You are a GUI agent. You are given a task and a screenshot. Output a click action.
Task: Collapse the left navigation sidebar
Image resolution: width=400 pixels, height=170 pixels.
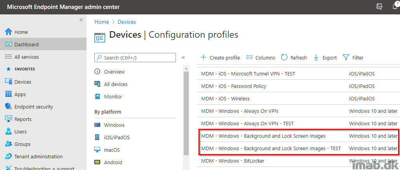(x=81, y=20)
